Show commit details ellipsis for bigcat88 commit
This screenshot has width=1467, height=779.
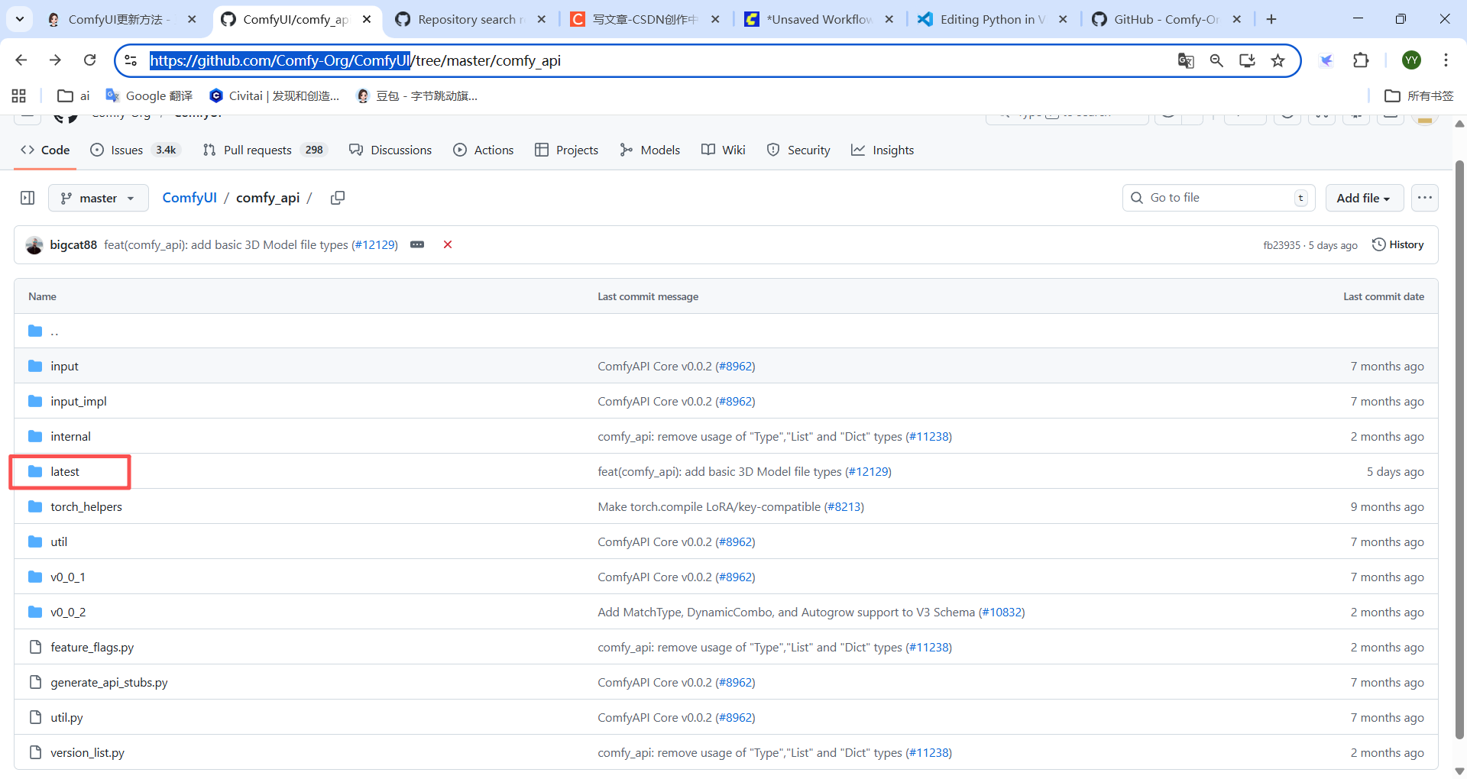(x=417, y=244)
